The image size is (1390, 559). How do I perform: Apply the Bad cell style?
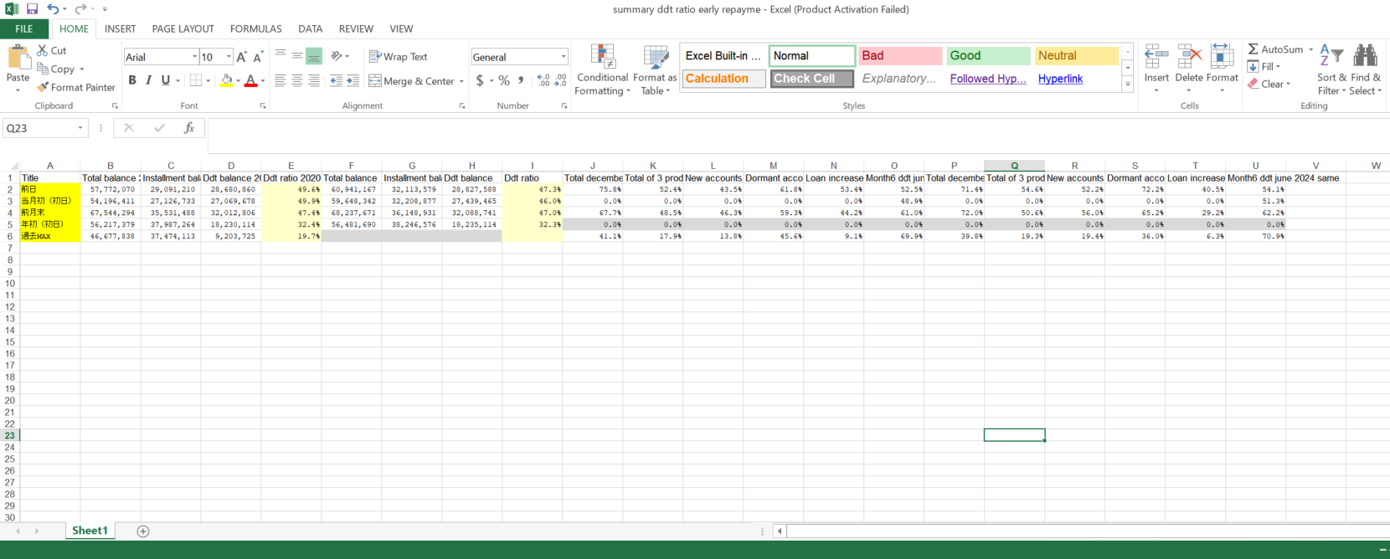[x=900, y=55]
